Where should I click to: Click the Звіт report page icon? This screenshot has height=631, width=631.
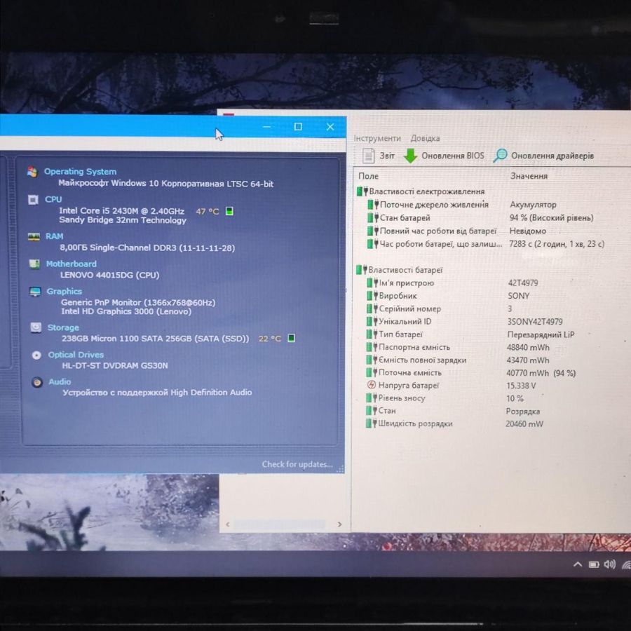point(368,156)
